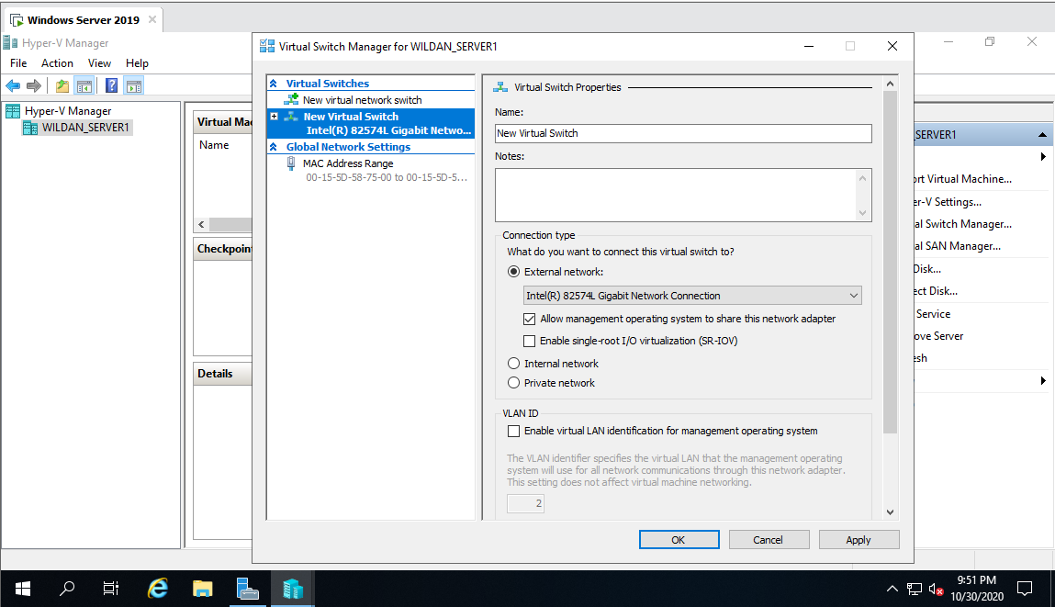1055x607 pixels.
Task: Open taskbar Search magnifier
Action: [x=67, y=589]
